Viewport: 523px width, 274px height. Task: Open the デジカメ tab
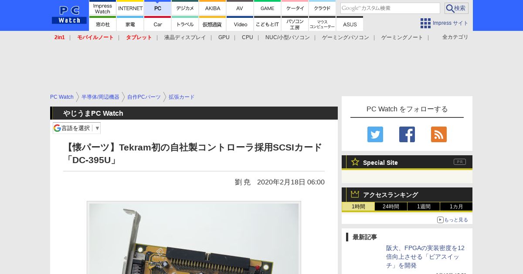point(185,8)
